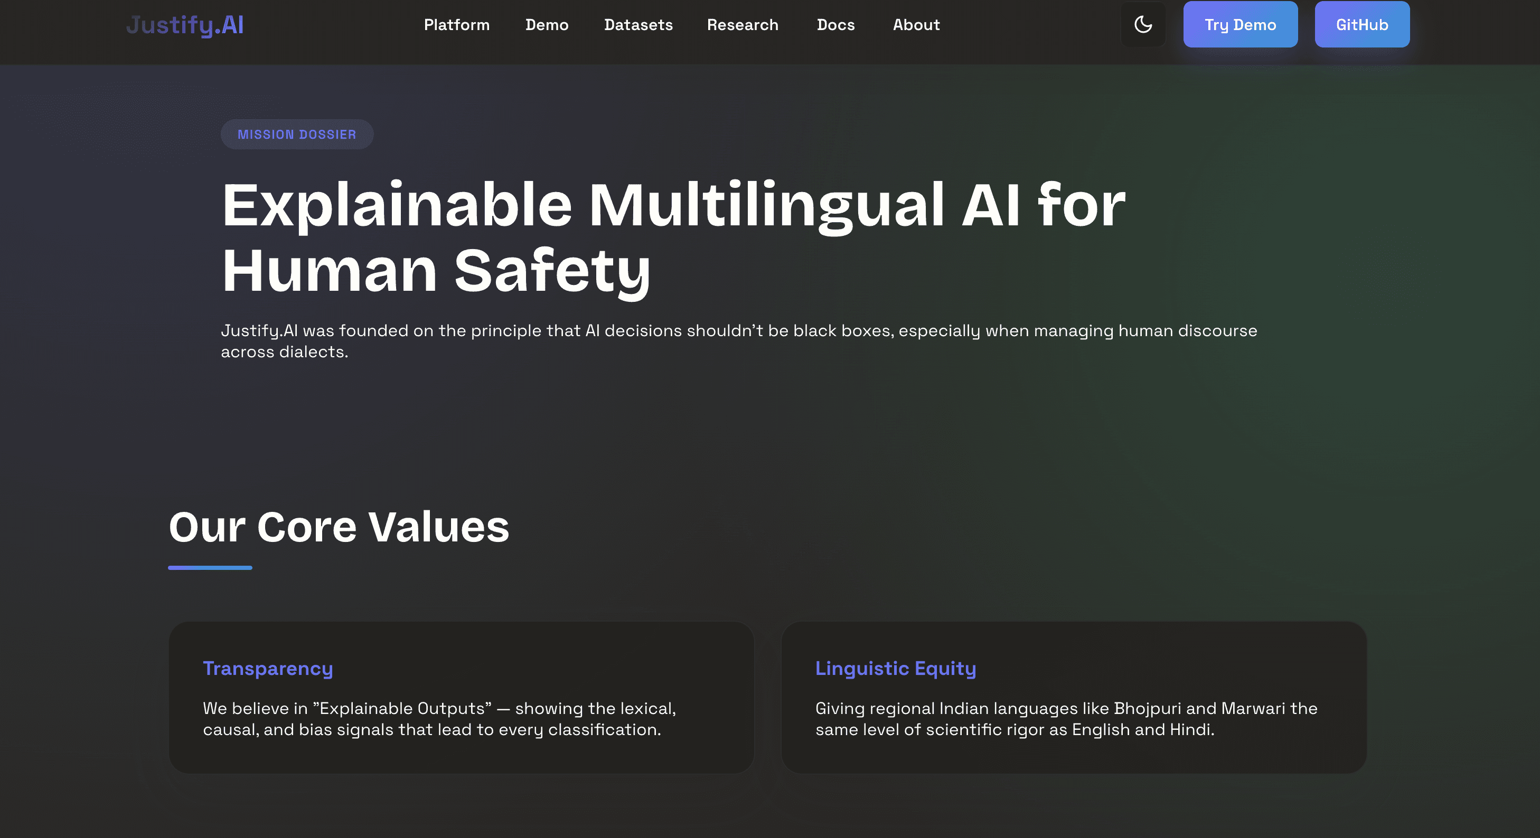
Task: Open the Platform nav item
Action: [x=456, y=25]
